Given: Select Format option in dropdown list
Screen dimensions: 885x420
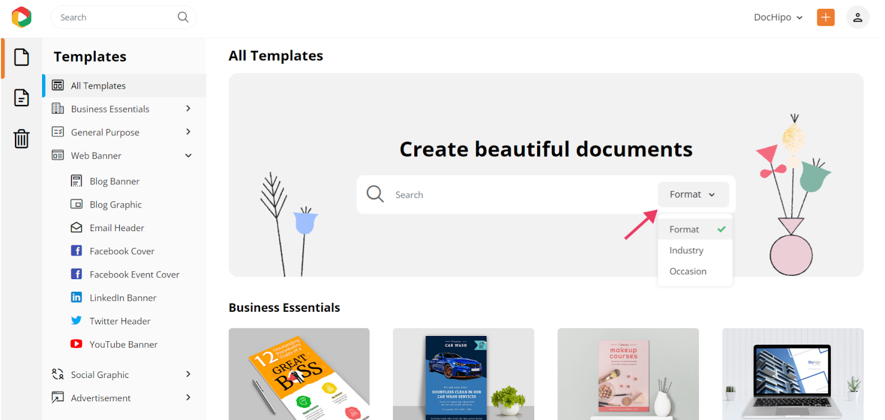Looking at the screenshot, I should click(695, 229).
